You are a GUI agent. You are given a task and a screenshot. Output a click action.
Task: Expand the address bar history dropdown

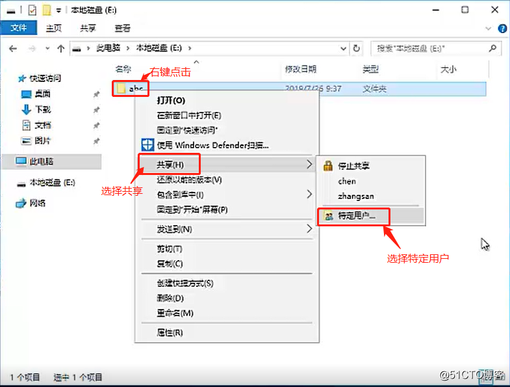[343, 49]
